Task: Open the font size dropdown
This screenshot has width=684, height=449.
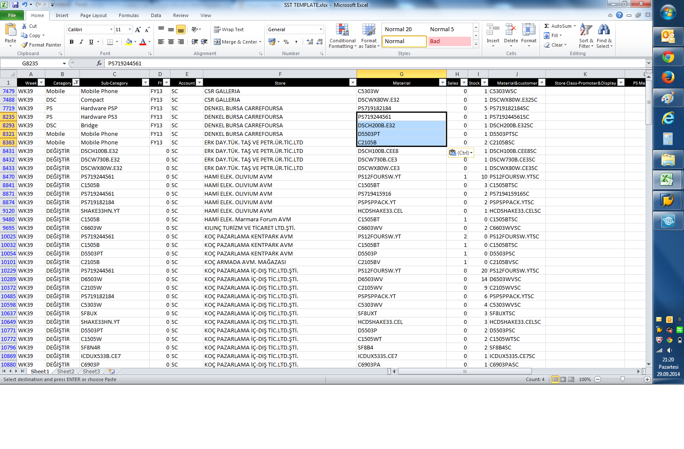Action: pyautogui.click(x=130, y=29)
